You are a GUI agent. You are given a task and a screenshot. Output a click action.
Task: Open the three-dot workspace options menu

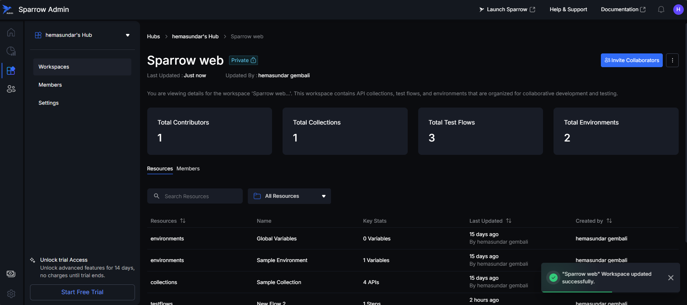point(672,60)
